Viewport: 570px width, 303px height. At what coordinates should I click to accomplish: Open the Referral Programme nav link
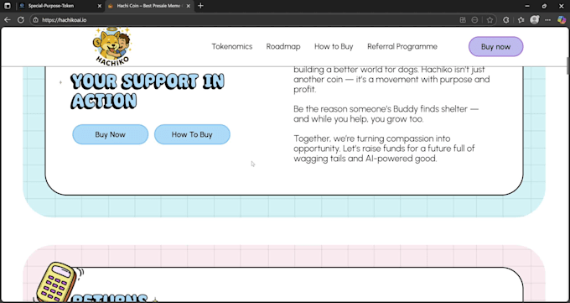point(402,47)
